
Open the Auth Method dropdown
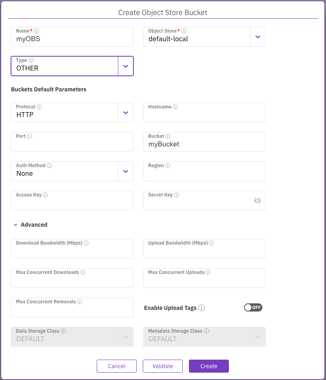point(126,171)
